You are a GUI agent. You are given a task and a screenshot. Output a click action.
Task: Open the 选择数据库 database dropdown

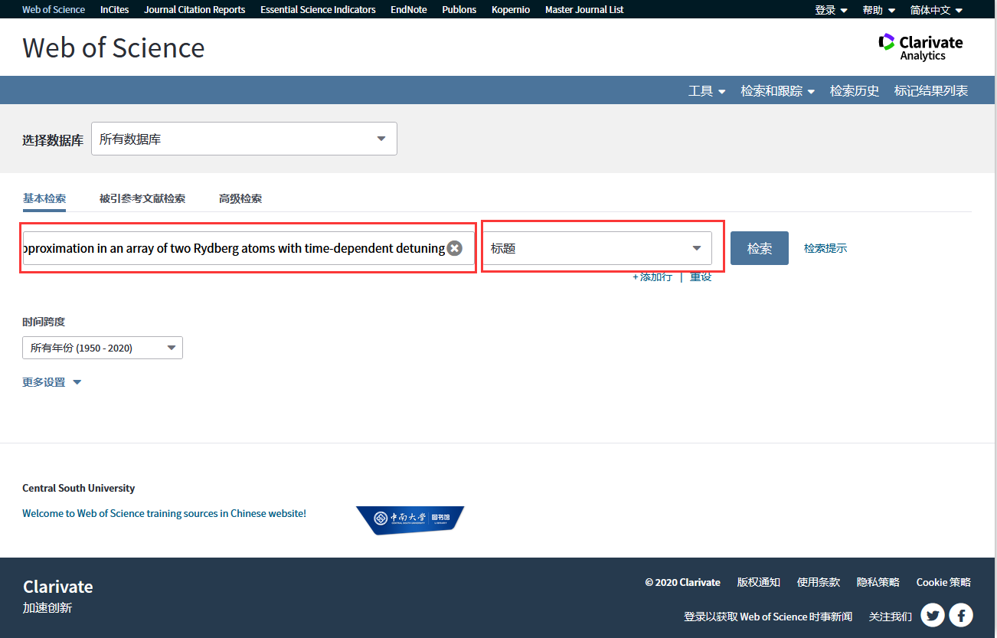[x=244, y=139]
